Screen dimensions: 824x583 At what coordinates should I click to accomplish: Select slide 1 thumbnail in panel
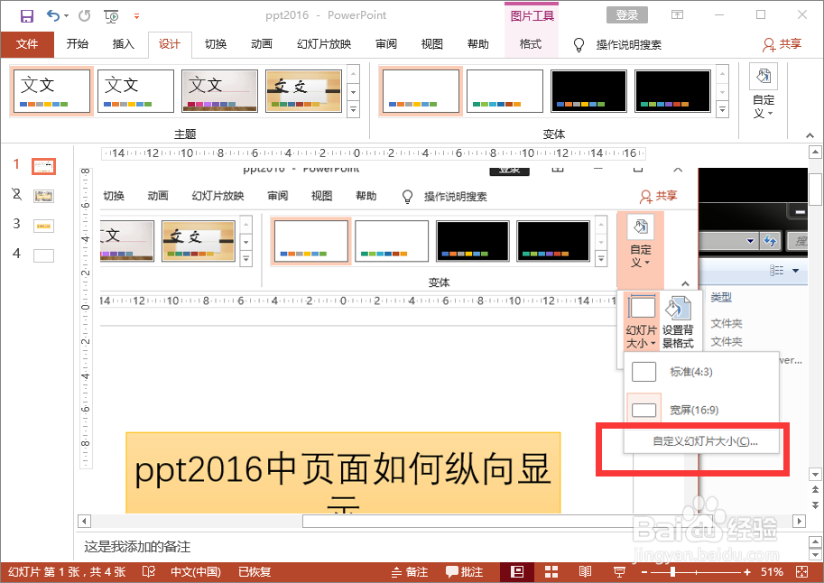[43, 166]
